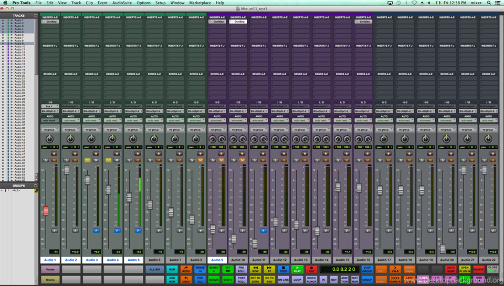The height and width of the screenshot is (286, 504).
Task: Mute the Audio 1 track
Action: pyautogui.click(x=54, y=160)
